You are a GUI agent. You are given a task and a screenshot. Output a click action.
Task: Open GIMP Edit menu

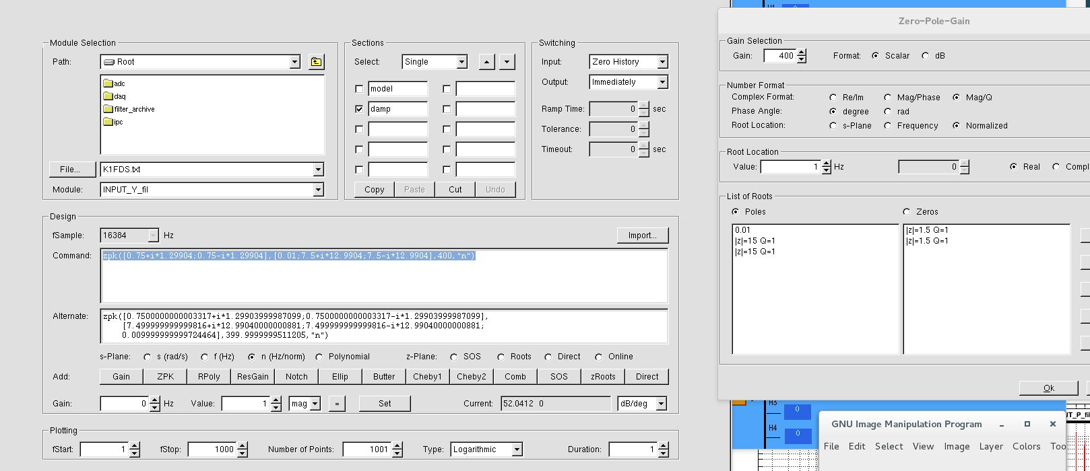click(x=857, y=447)
